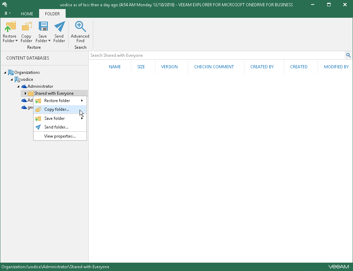353x271 pixels.
Task: Collapse the Administrator tree node
Action: pyautogui.click(x=19, y=86)
